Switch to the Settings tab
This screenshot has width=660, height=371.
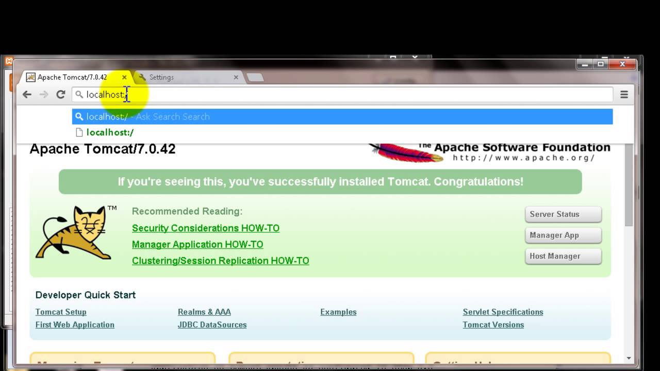pyautogui.click(x=189, y=77)
